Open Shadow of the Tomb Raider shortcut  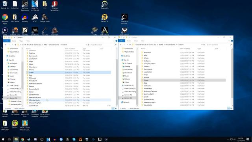click(124, 19)
